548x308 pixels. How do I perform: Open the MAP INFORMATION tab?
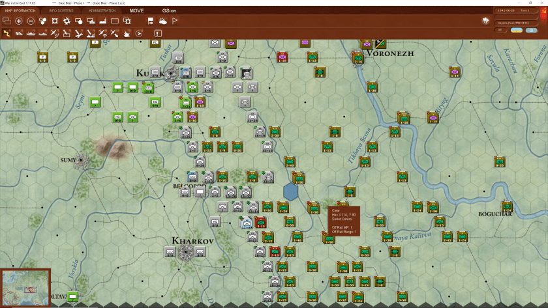click(20, 10)
